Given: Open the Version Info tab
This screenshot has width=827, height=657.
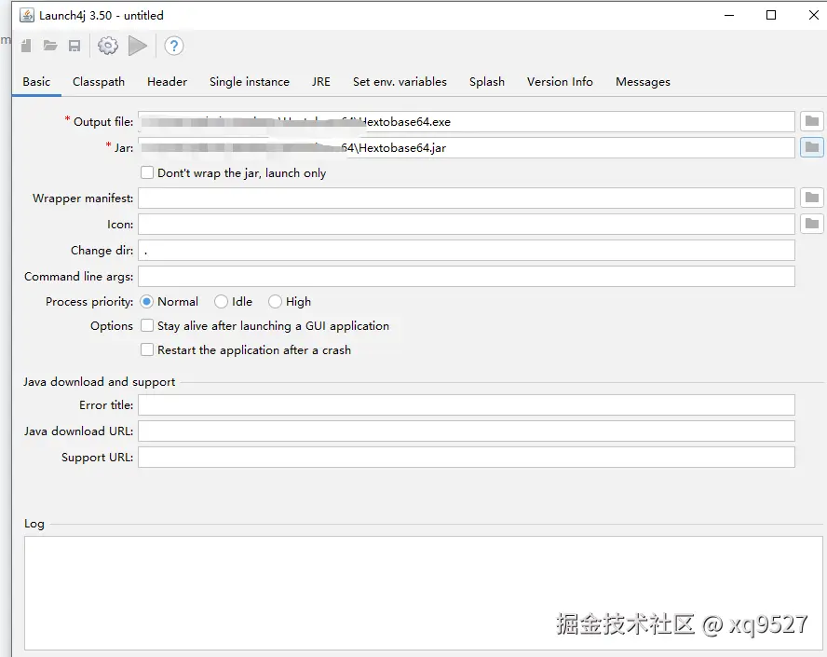Looking at the screenshot, I should click(560, 82).
